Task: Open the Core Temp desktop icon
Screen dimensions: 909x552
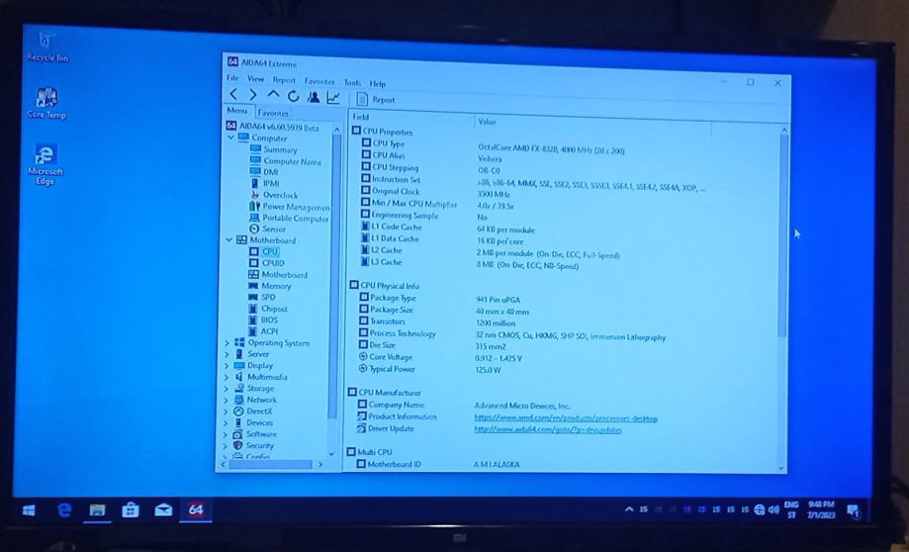Action: pos(46,103)
